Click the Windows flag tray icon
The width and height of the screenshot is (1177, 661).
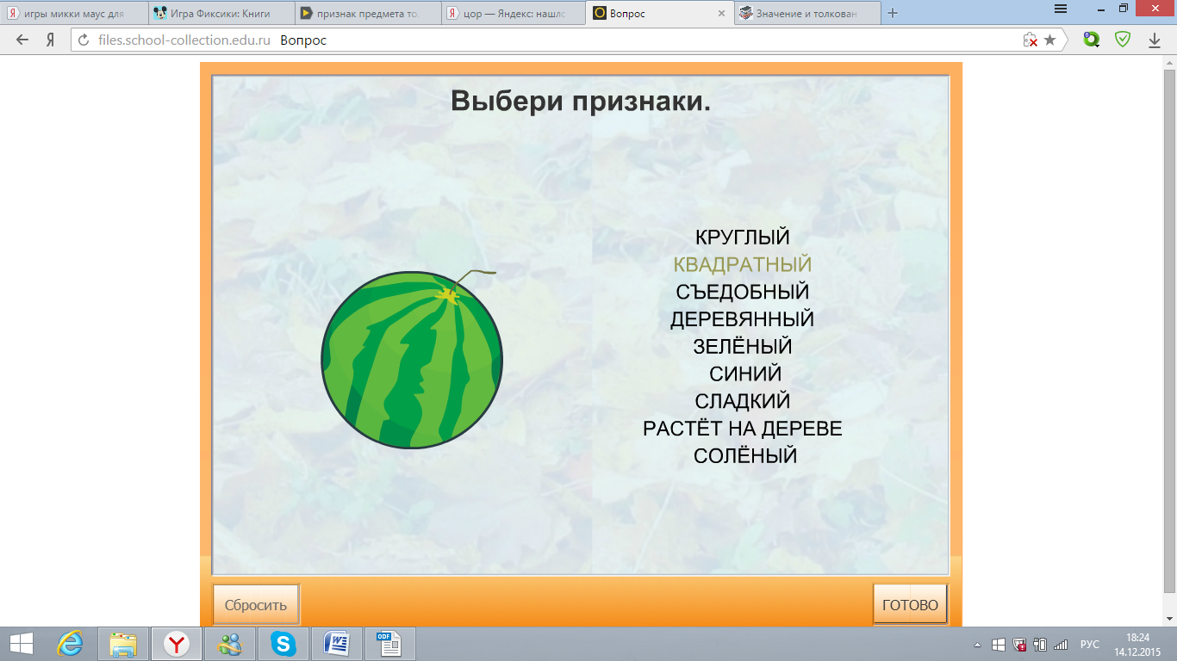pyautogui.click(x=999, y=645)
